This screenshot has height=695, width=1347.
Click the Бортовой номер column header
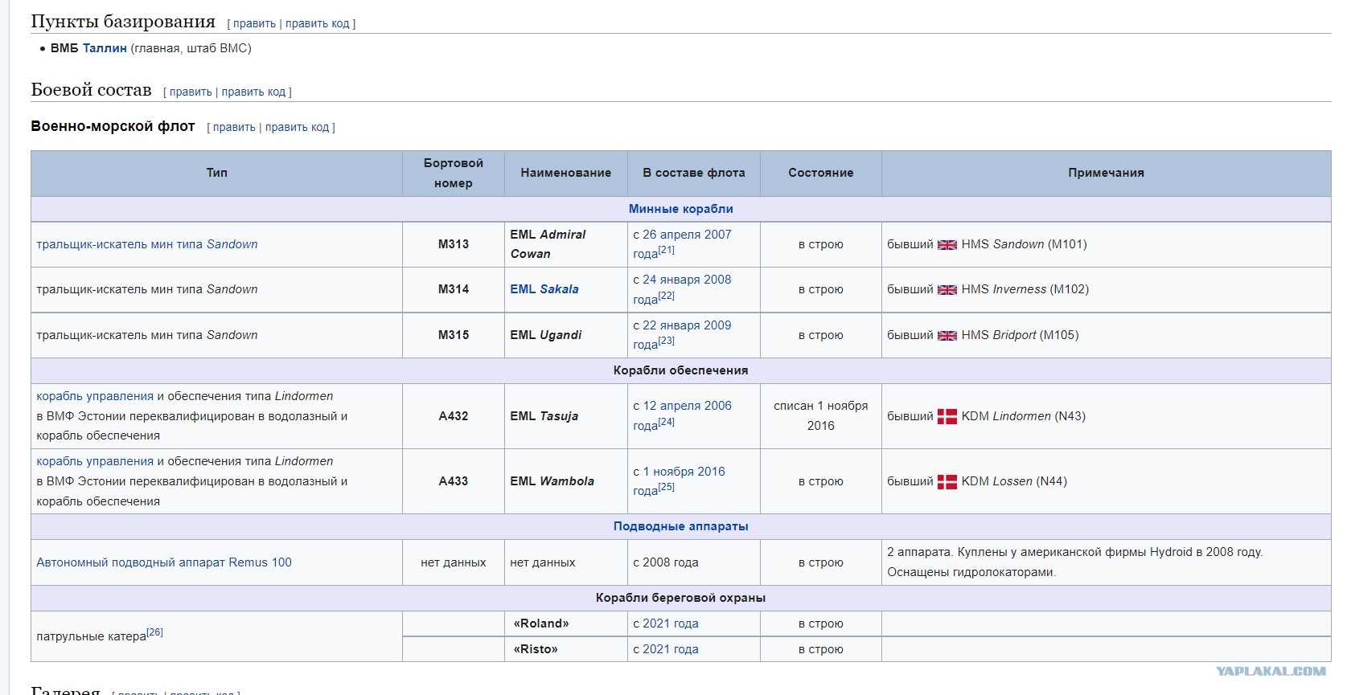[x=454, y=173]
